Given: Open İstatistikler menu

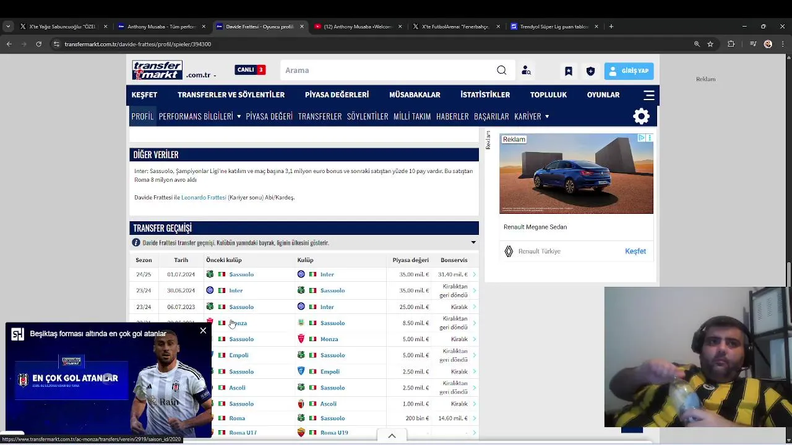Looking at the screenshot, I should coord(485,95).
